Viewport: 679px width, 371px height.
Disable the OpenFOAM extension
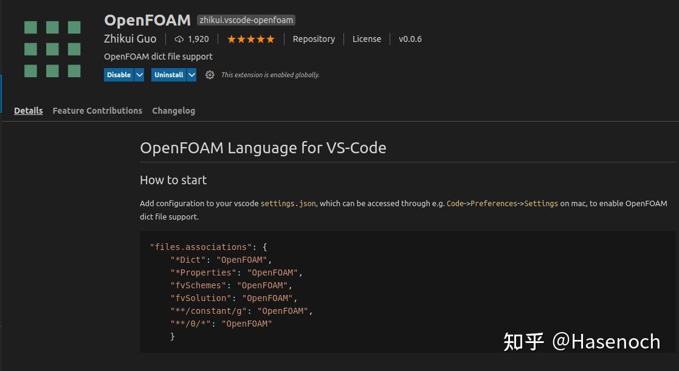(119, 75)
